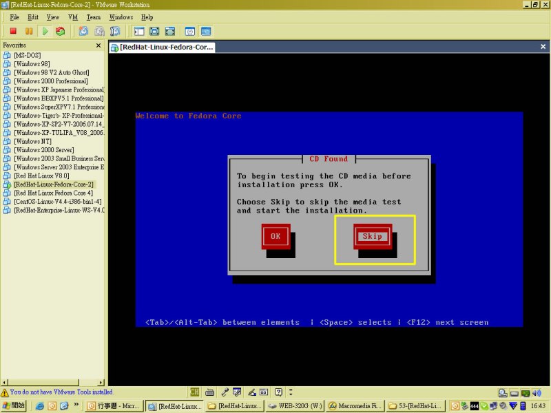The image size is (551, 413).
Task: Click the IME help question mark icon
Action: coord(278,392)
